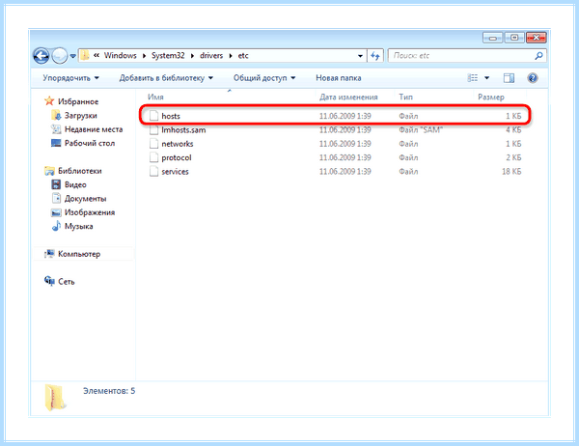This screenshot has width=579, height=446.
Task: Select etc in the address breadcrumb
Action: tap(243, 55)
